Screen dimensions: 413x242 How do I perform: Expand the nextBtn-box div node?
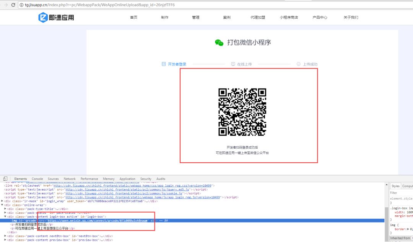(x=5, y=236)
